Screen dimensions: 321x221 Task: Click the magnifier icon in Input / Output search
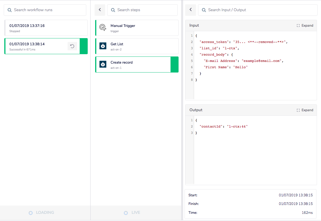coord(204,10)
